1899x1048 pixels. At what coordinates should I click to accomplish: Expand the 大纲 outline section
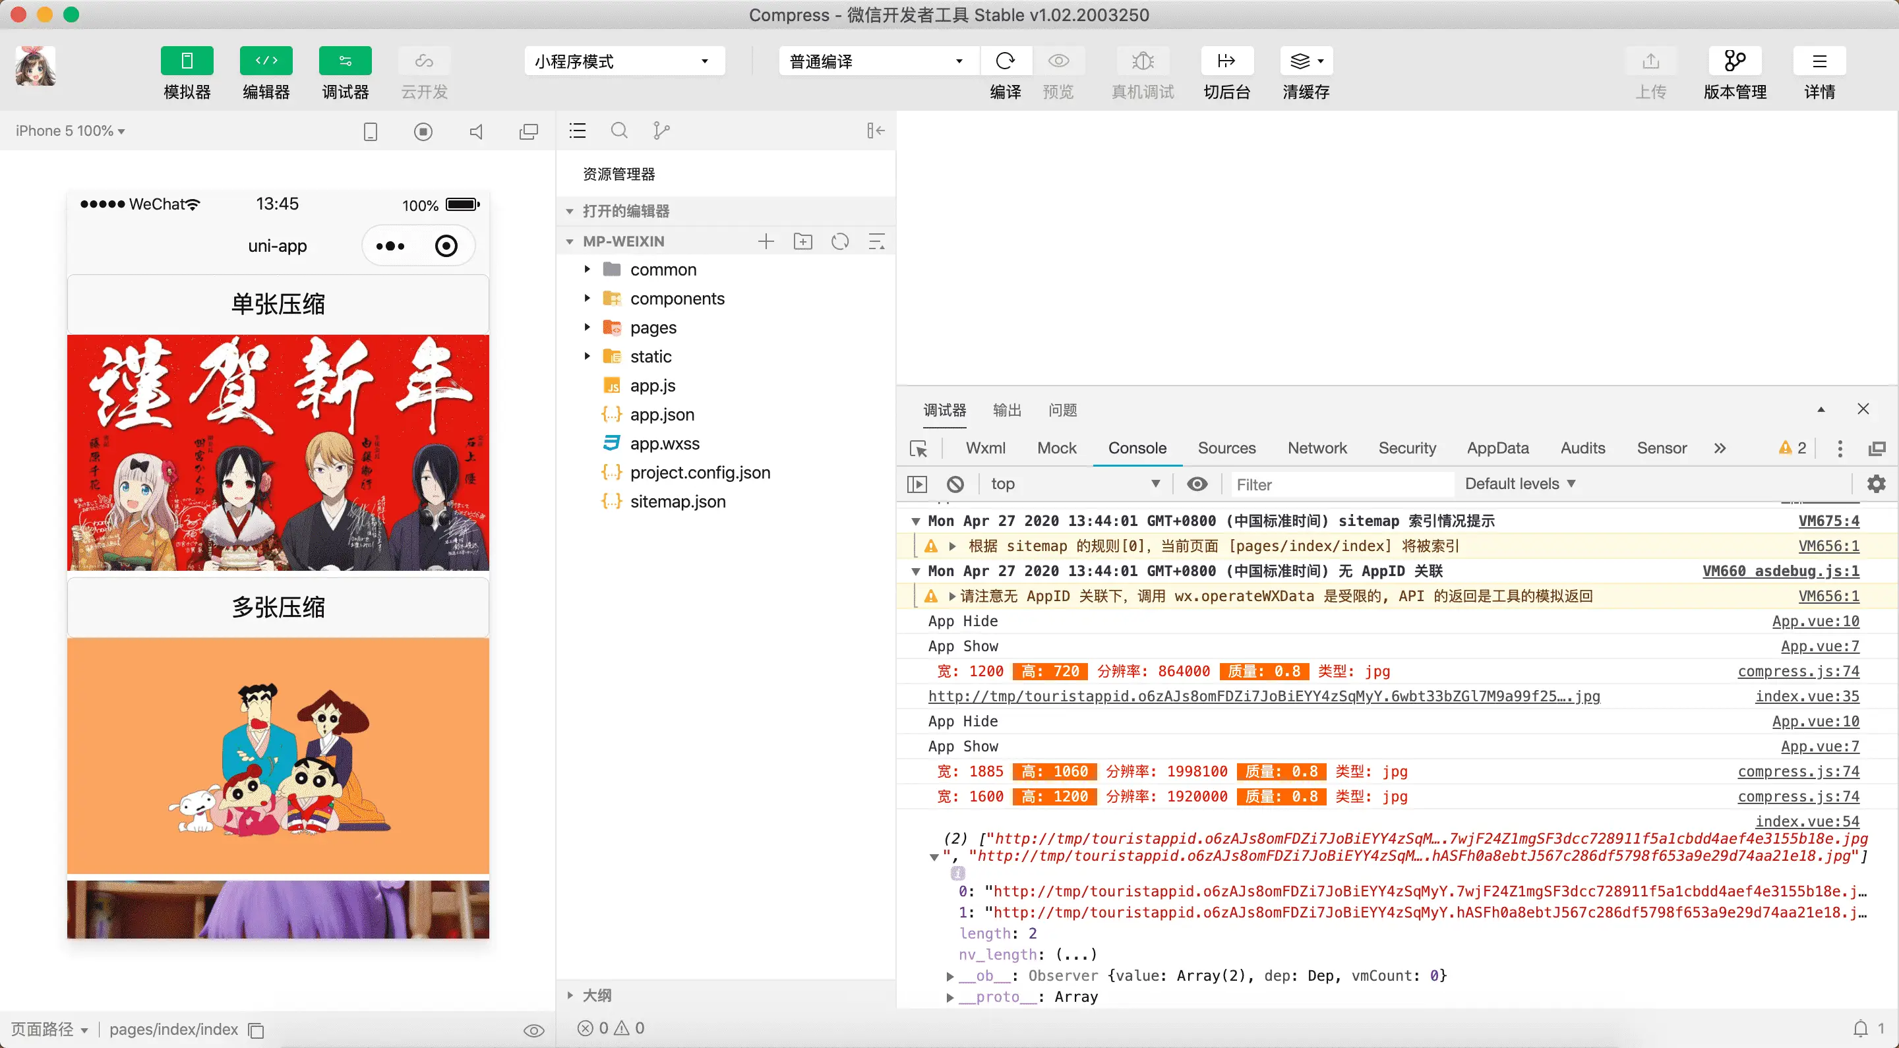coord(726,995)
